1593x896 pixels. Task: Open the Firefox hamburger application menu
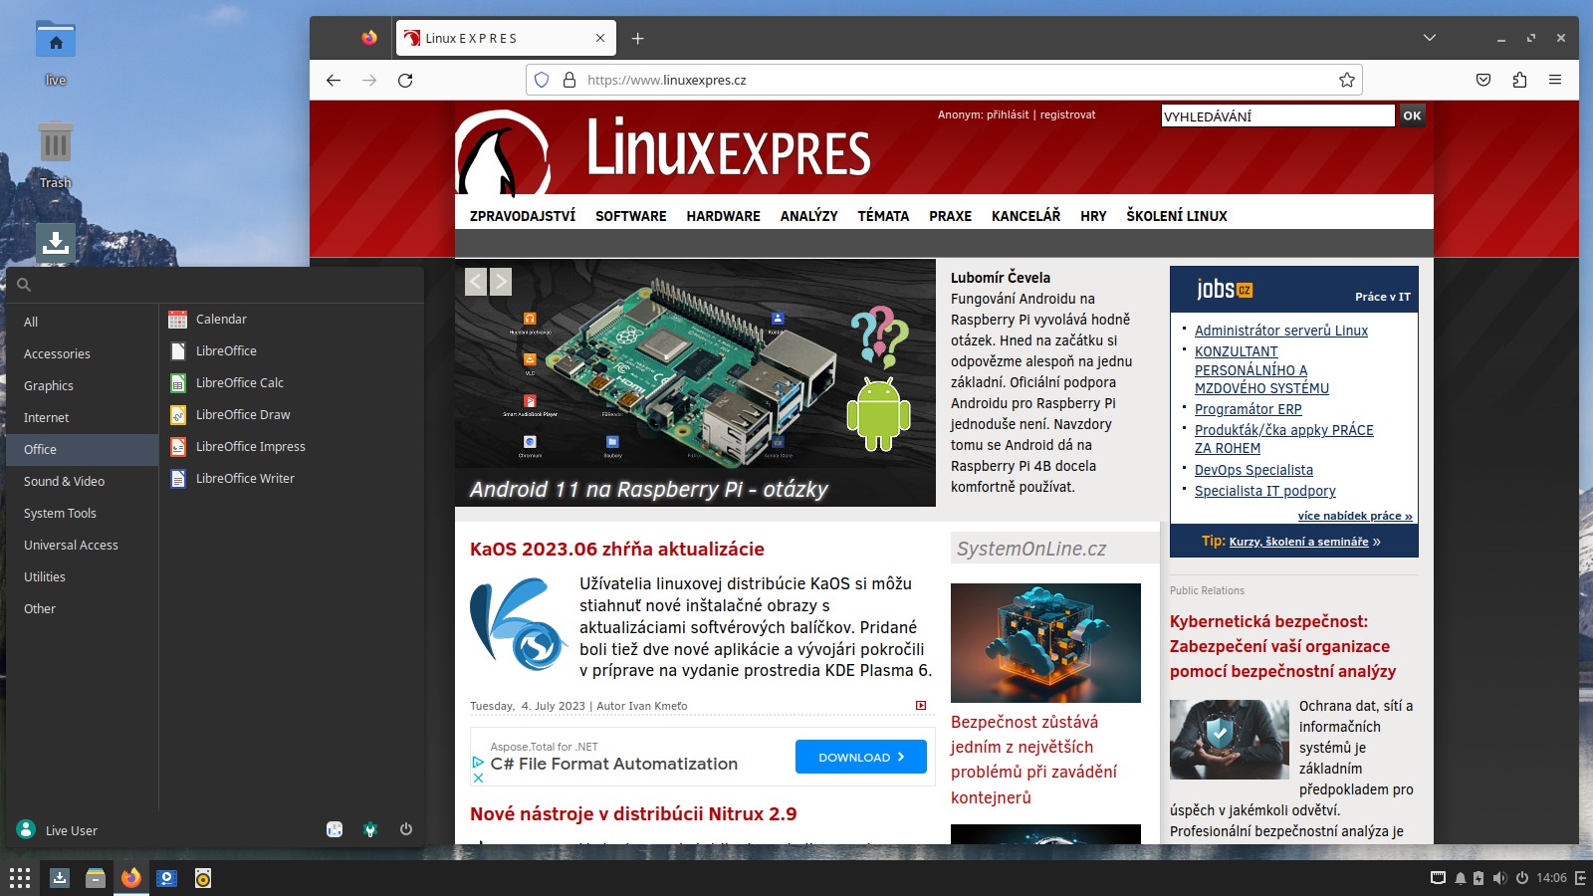1555,81
